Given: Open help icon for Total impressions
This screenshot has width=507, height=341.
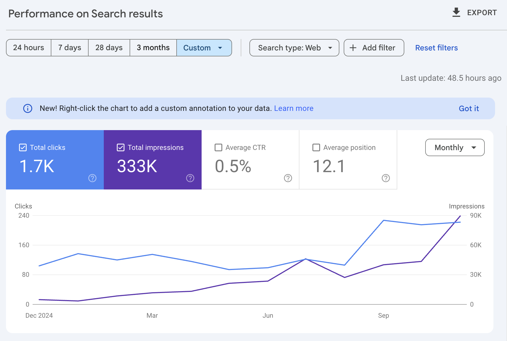Looking at the screenshot, I should pyautogui.click(x=190, y=178).
